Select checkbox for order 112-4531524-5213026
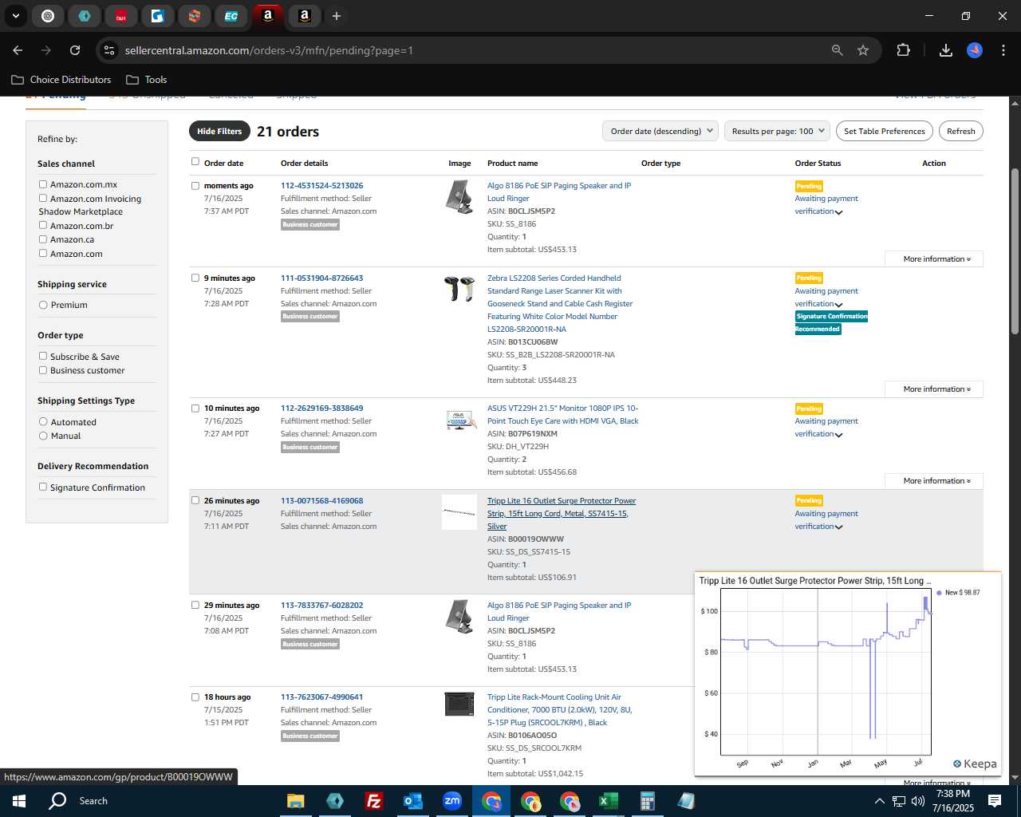 coord(195,186)
